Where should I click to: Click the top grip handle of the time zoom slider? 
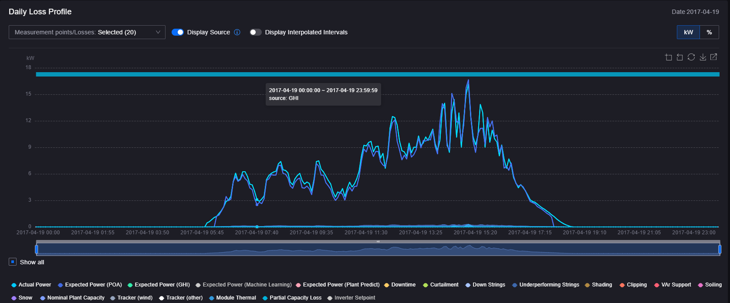click(x=378, y=241)
